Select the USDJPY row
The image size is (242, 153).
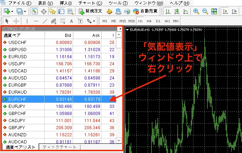[x=59, y=64]
